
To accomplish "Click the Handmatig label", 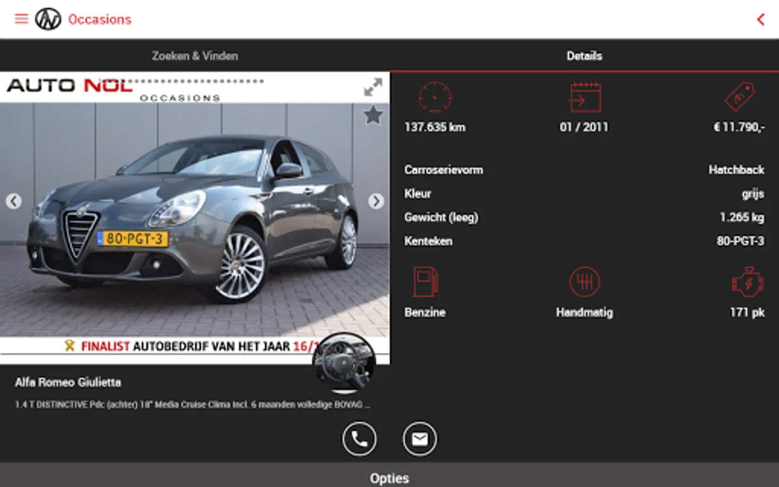I will coord(585,312).
